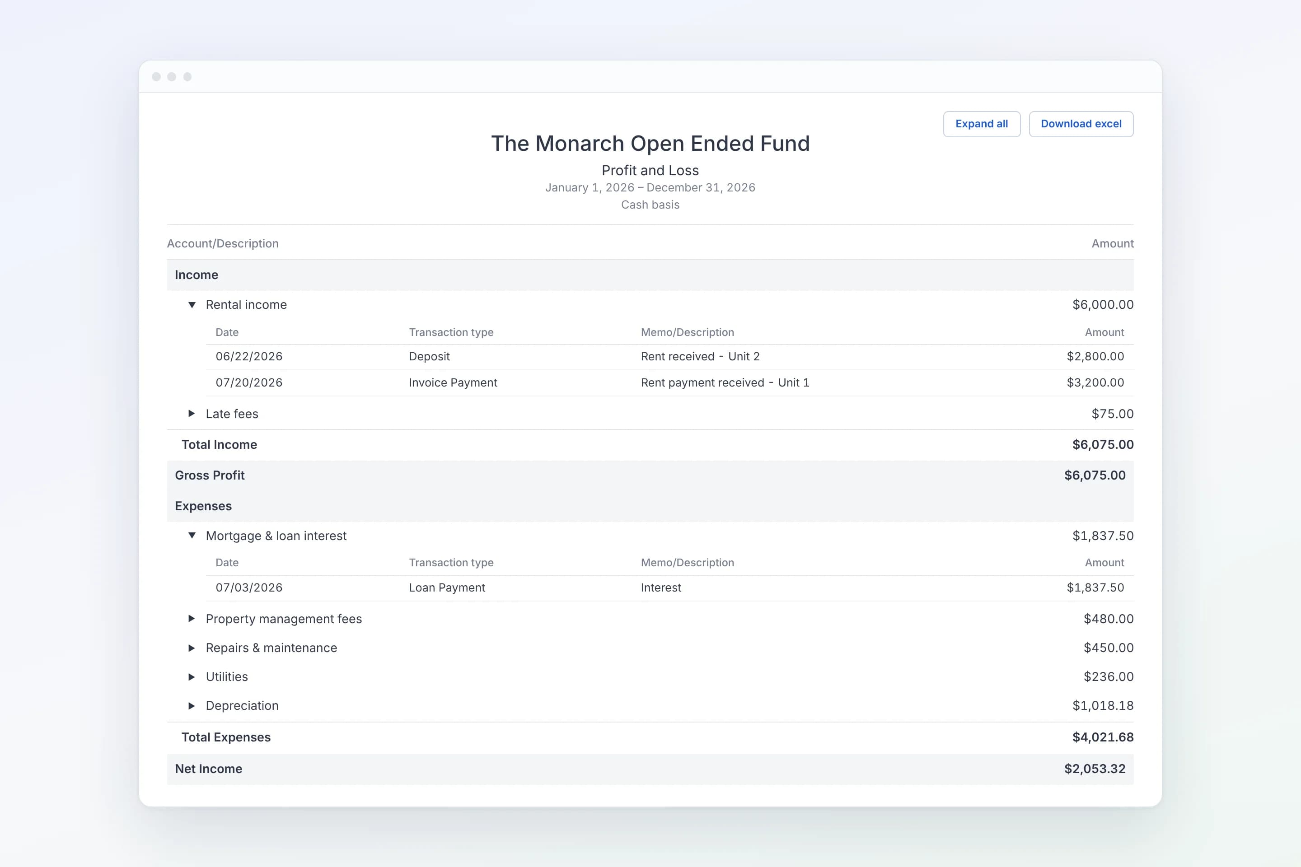The image size is (1301, 867).
Task: Click the Cash basis label
Action: point(650,205)
